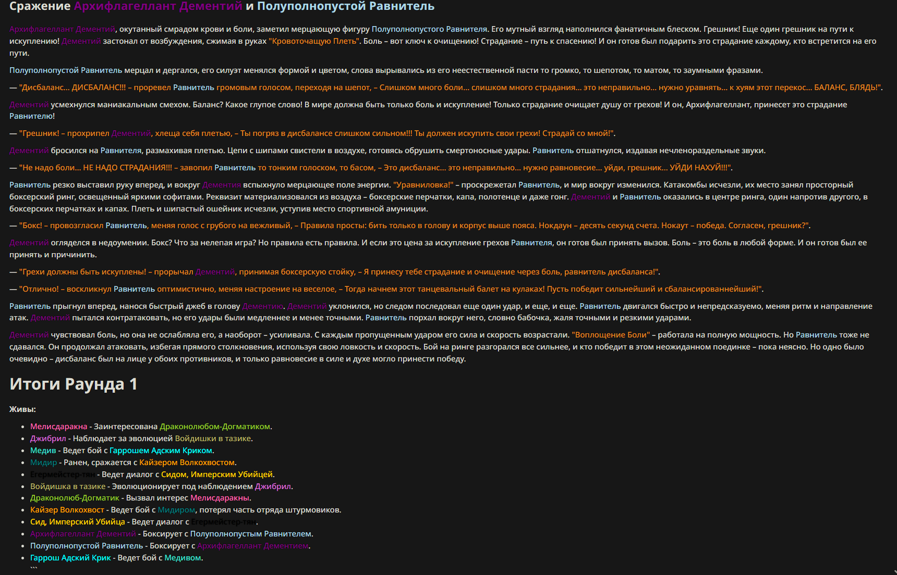Click pink name 'Мелисдаракна' starting the first bullet

pyautogui.click(x=59, y=427)
